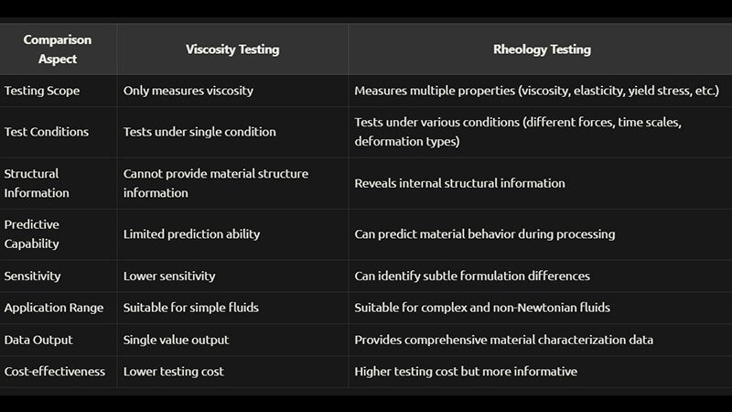Select the Rheology Testing column header
Image resolution: width=732 pixels, height=412 pixels.
point(542,49)
